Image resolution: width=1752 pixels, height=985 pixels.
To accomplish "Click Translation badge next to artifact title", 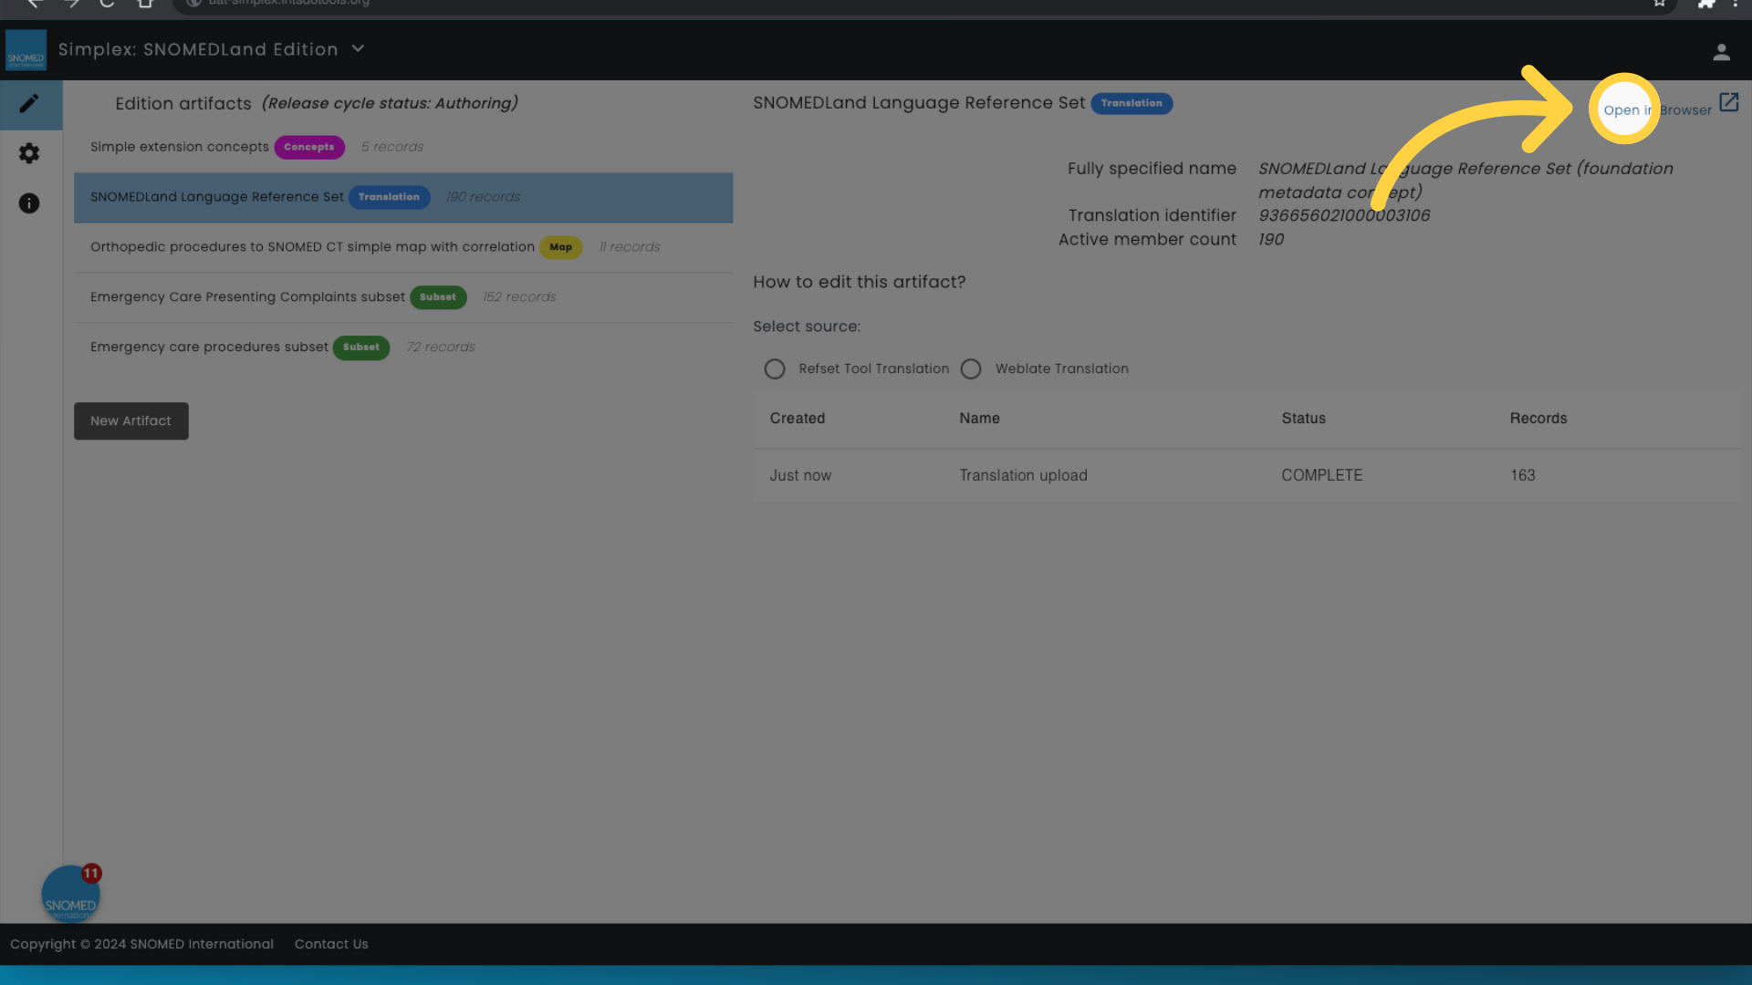I will tap(1131, 103).
